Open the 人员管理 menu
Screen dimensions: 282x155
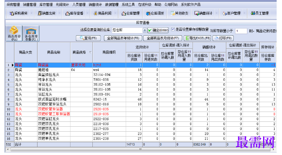[x=79, y=5]
